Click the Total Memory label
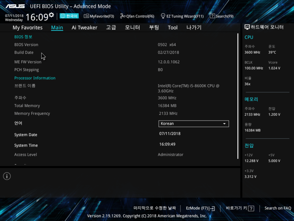This screenshot has height=221, width=294. tap(27, 106)
